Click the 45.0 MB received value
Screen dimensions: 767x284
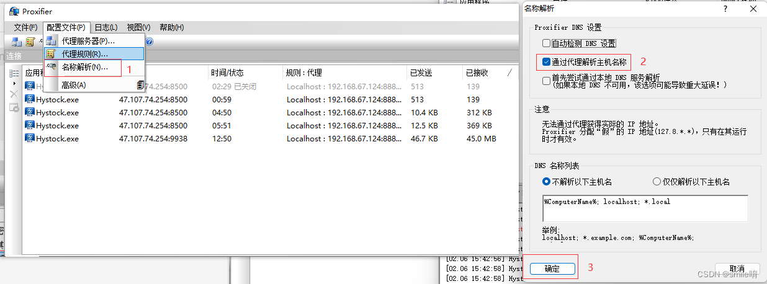482,138
